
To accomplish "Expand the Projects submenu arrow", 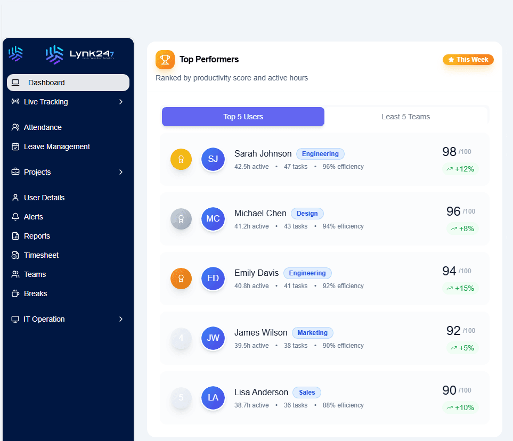I will coord(121,172).
